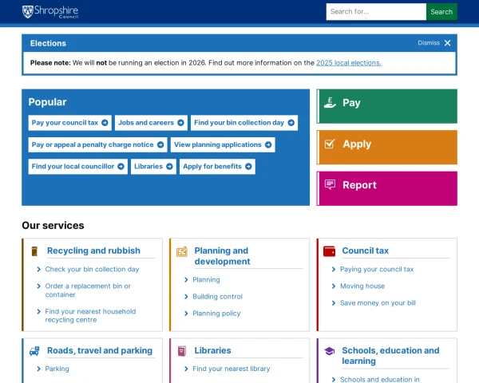Open the Council tax service heading

(365, 251)
